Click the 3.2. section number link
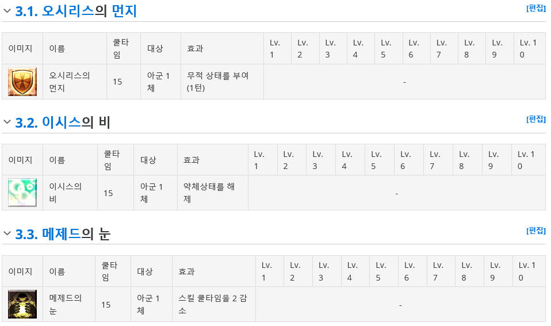This screenshot has height=326, width=551. pos(26,122)
